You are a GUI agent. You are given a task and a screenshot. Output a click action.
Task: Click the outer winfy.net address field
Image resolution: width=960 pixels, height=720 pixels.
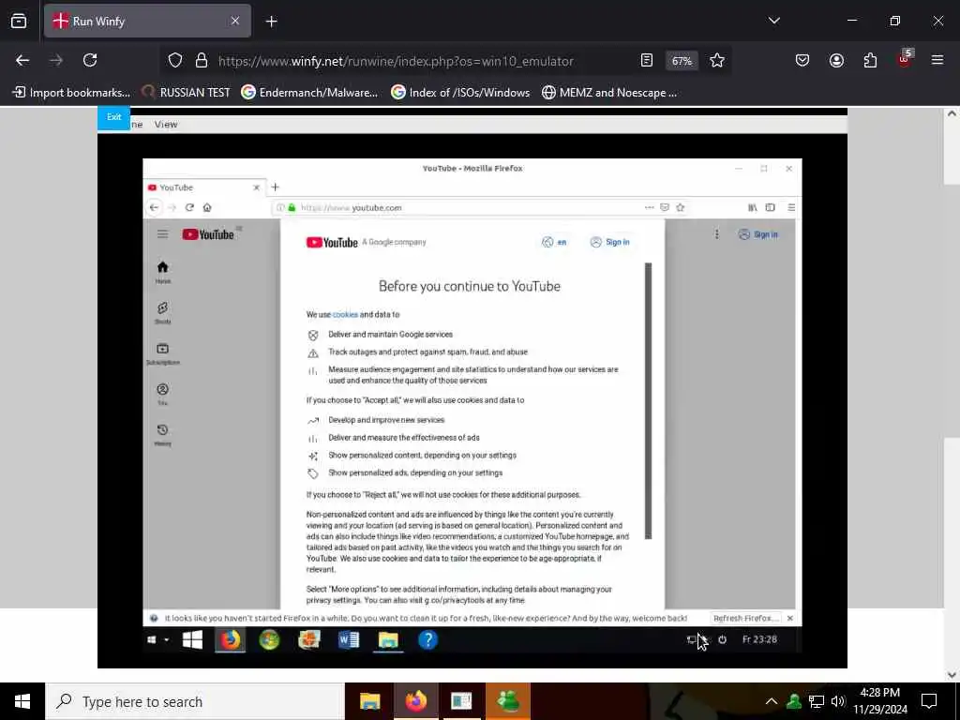click(396, 61)
